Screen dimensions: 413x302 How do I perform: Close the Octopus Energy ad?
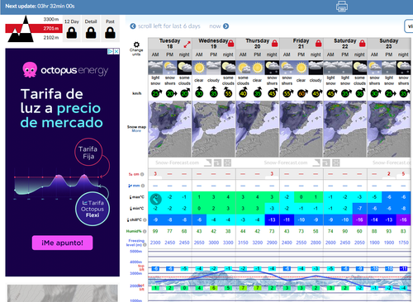(116, 51)
